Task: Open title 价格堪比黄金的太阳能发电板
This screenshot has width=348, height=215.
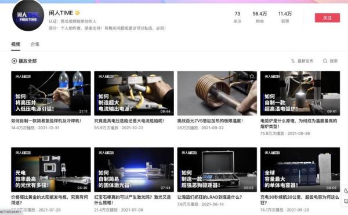Action: (49, 200)
